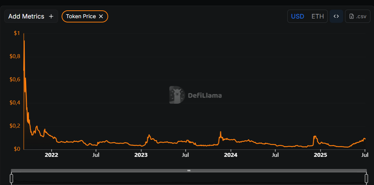Screen dimensions: 374x185
Task: Click the 2023 x-axis label
Action: (141, 155)
